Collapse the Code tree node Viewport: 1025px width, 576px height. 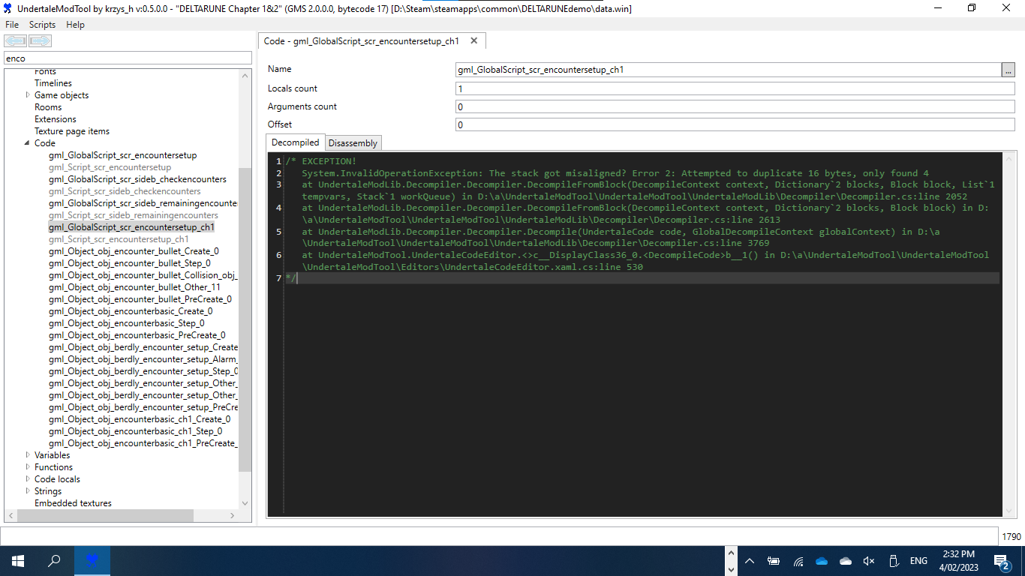[29, 142]
